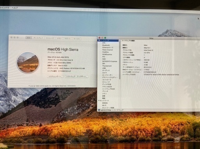This screenshot has height=149, width=200.
Task: Click the システムレポート... button
Action: 55,77
